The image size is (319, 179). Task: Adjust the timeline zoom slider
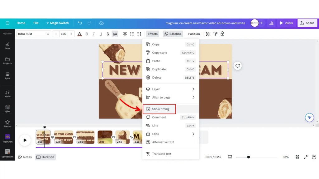click(248, 157)
